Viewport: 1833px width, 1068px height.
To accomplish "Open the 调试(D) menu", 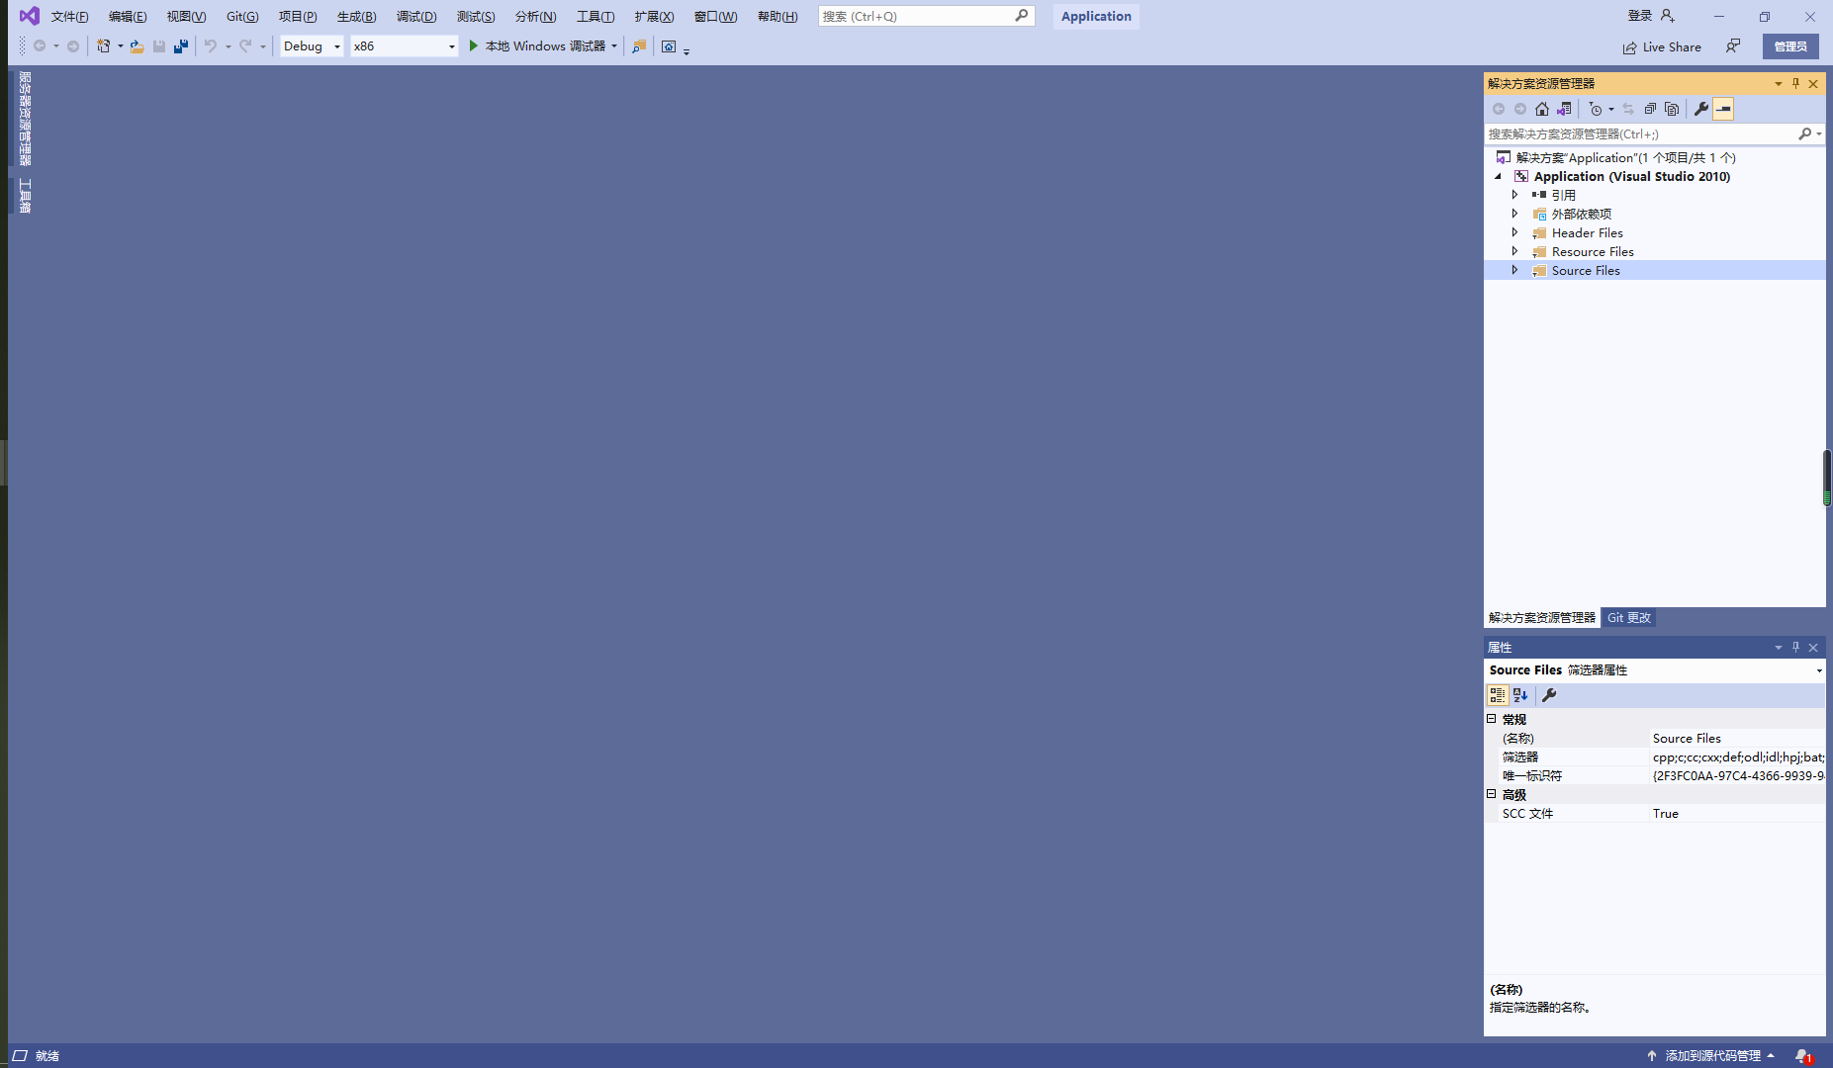I will 416,17.
